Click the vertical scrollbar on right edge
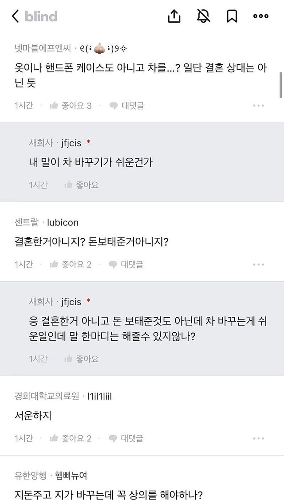Viewport: 284px width, 500px height. (x=280, y=84)
